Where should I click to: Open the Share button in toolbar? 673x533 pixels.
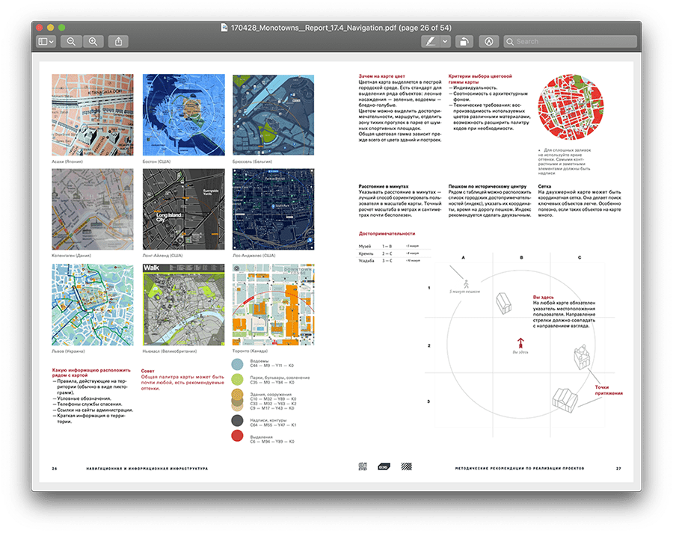pos(119,42)
